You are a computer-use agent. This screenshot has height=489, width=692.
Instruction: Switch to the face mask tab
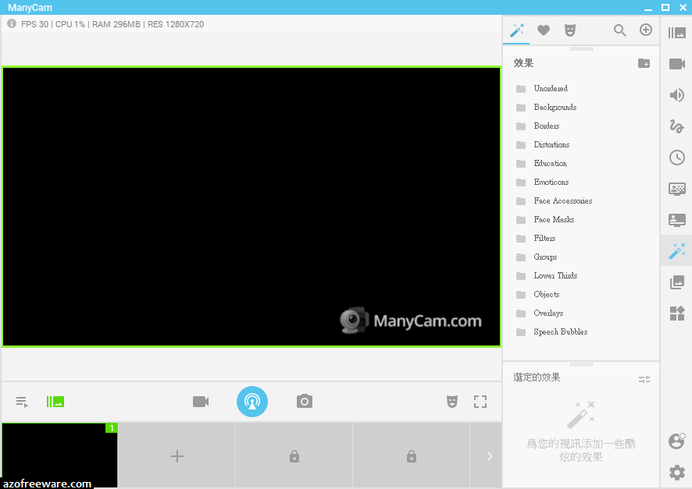[x=570, y=30]
